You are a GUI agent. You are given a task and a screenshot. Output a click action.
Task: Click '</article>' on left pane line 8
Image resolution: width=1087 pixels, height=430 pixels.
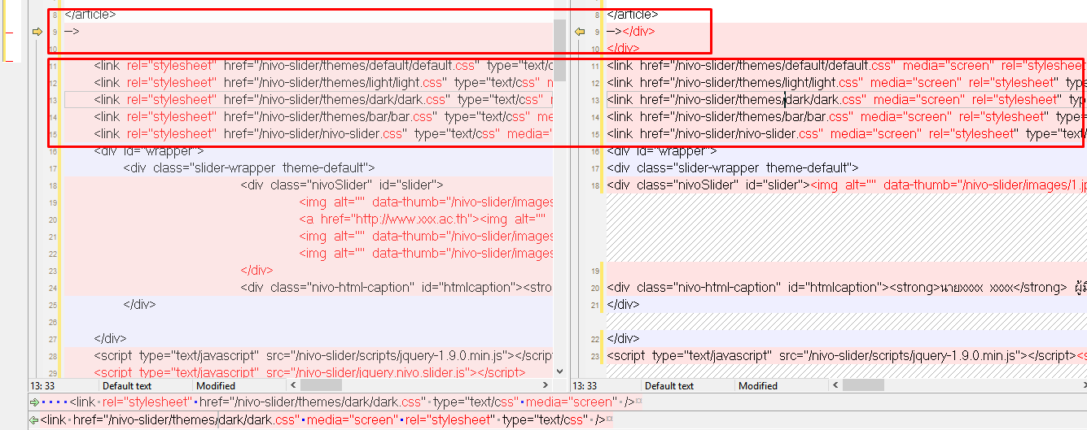pos(90,15)
